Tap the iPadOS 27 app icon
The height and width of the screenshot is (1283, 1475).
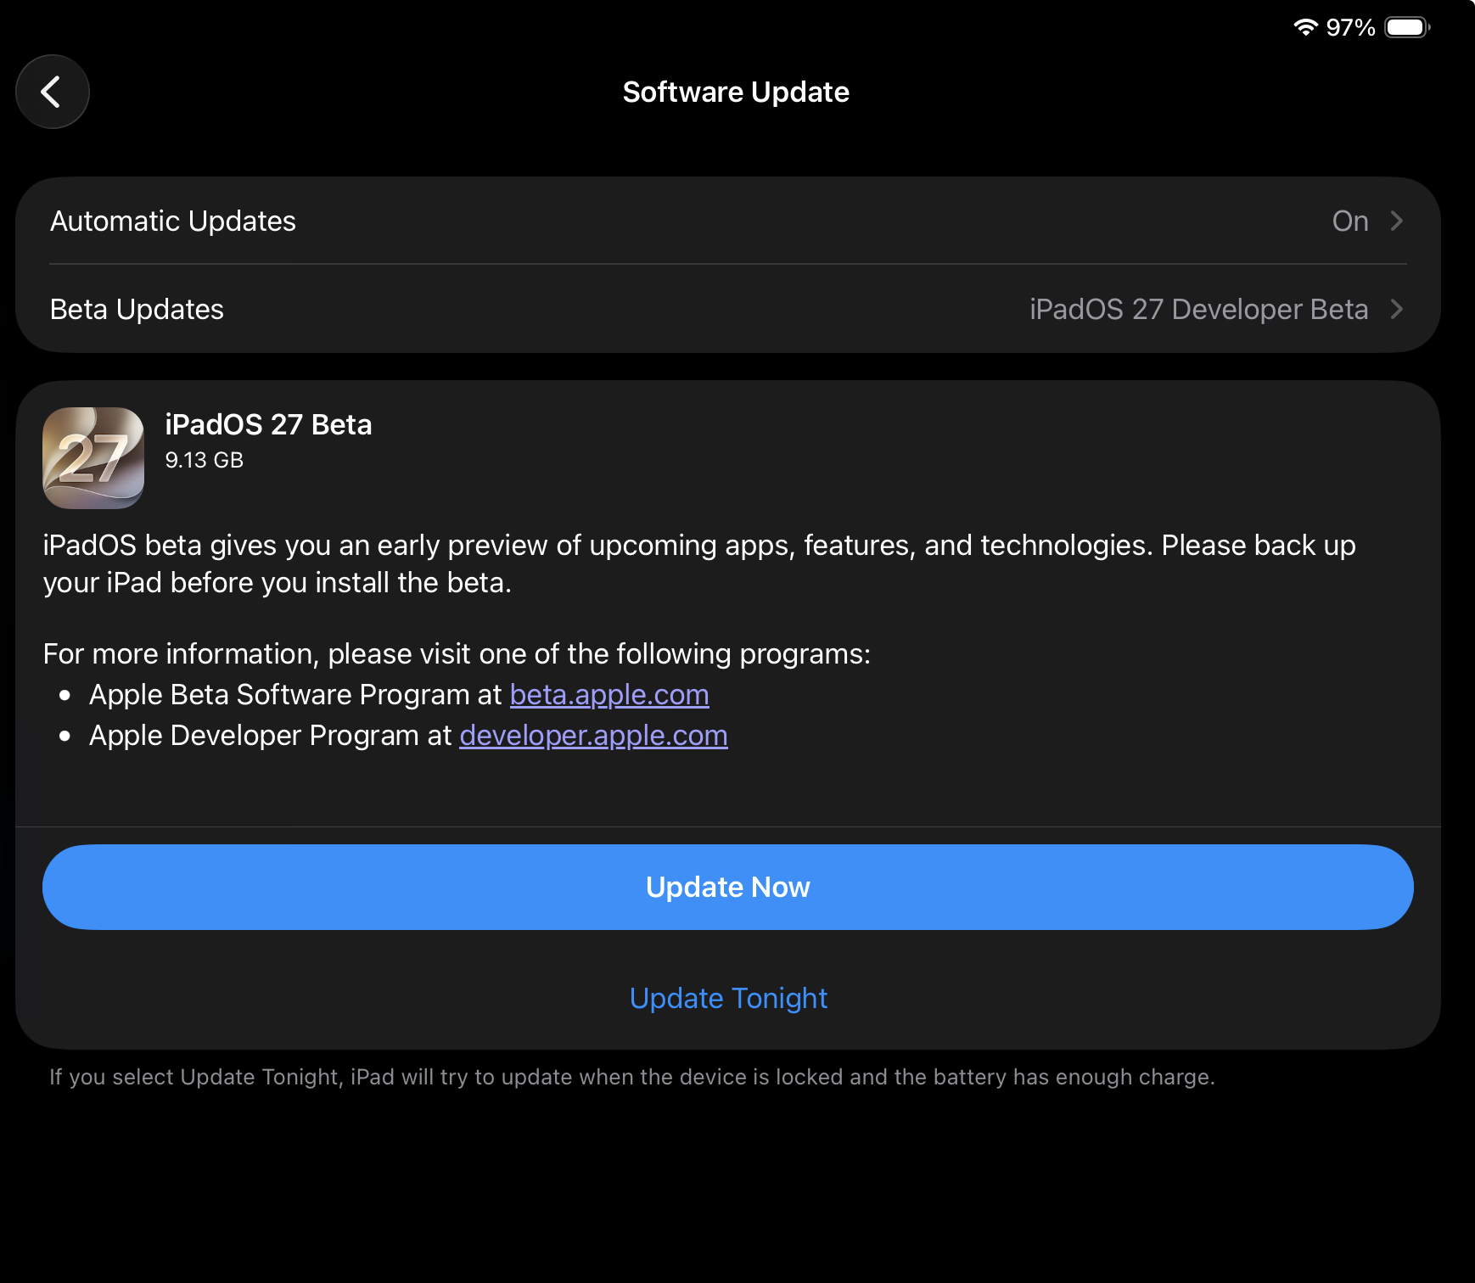pyautogui.click(x=93, y=458)
